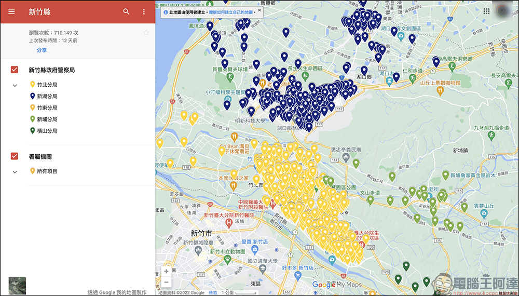The width and height of the screenshot is (519, 296).
Task: Choose 橫山分局 from the layer list
Action: pos(47,131)
